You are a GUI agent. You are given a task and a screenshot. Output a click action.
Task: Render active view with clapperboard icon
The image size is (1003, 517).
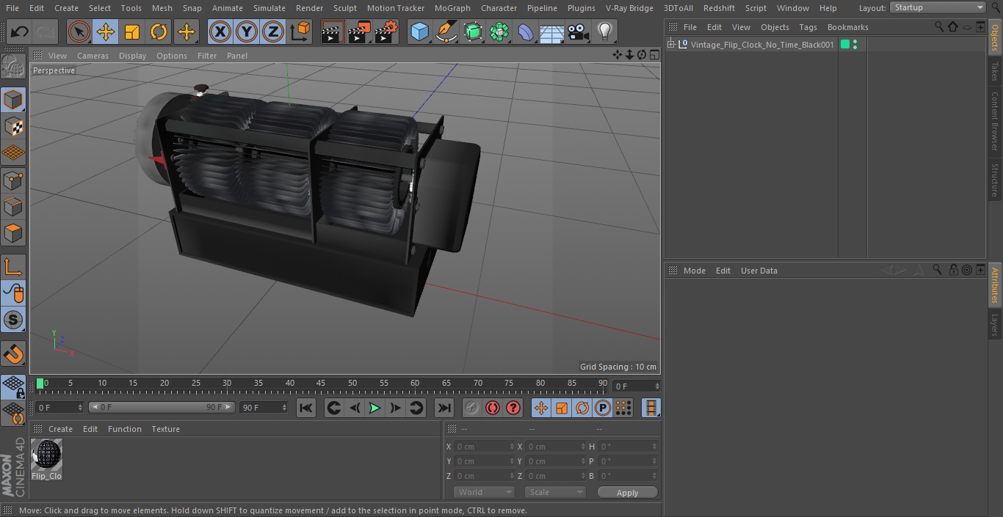[x=333, y=32]
